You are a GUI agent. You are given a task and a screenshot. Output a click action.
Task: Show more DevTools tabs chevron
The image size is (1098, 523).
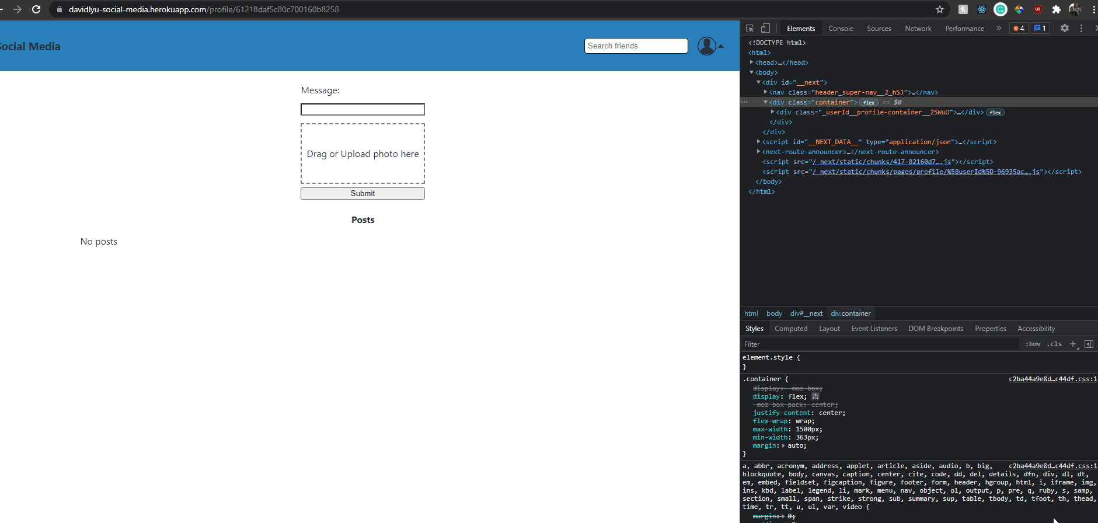(x=999, y=28)
